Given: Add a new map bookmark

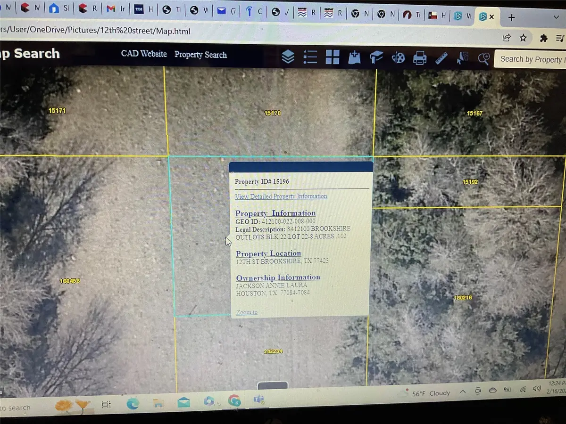Looking at the screenshot, I should tap(354, 57).
